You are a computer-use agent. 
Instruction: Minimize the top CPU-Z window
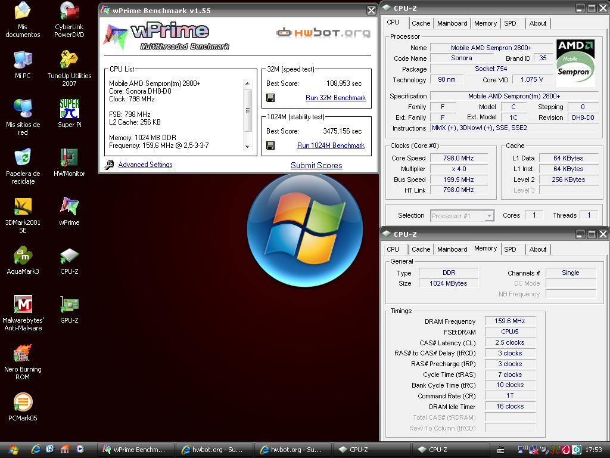[580, 8]
